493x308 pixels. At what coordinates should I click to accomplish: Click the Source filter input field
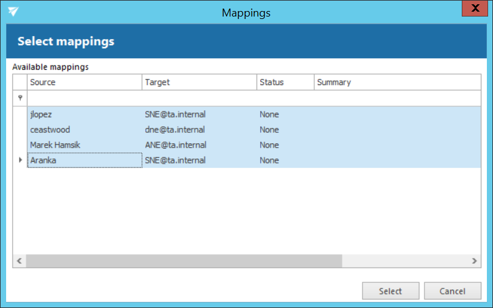click(85, 98)
